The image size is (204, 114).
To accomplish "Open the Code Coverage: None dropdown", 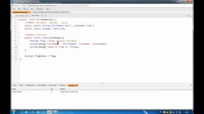I will click(21, 16).
